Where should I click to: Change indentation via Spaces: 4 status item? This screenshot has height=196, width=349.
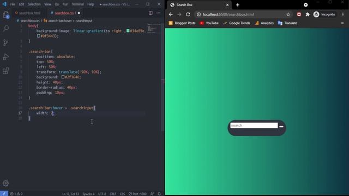(x=88, y=194)
